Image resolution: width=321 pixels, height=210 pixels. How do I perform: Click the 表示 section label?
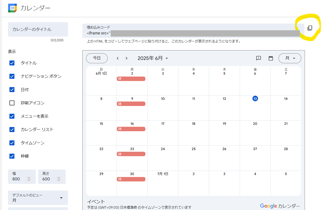[x=12, y=52]
